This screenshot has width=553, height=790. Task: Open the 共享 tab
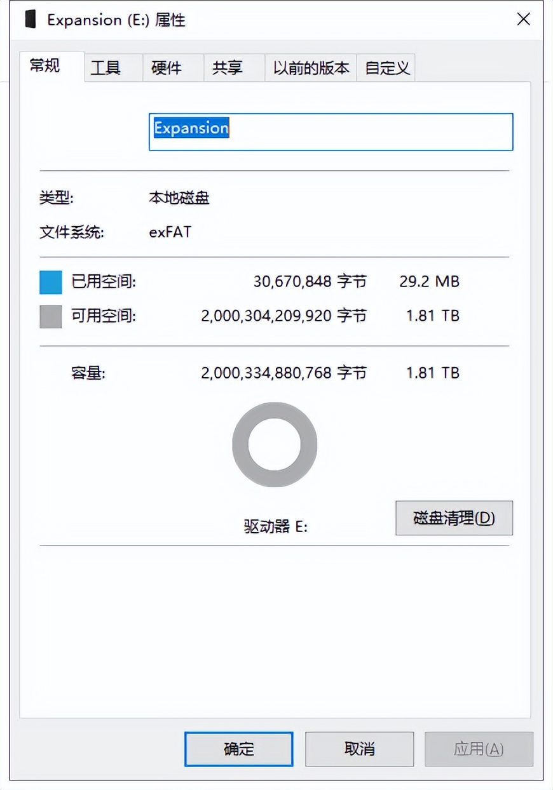pos(227,67)
